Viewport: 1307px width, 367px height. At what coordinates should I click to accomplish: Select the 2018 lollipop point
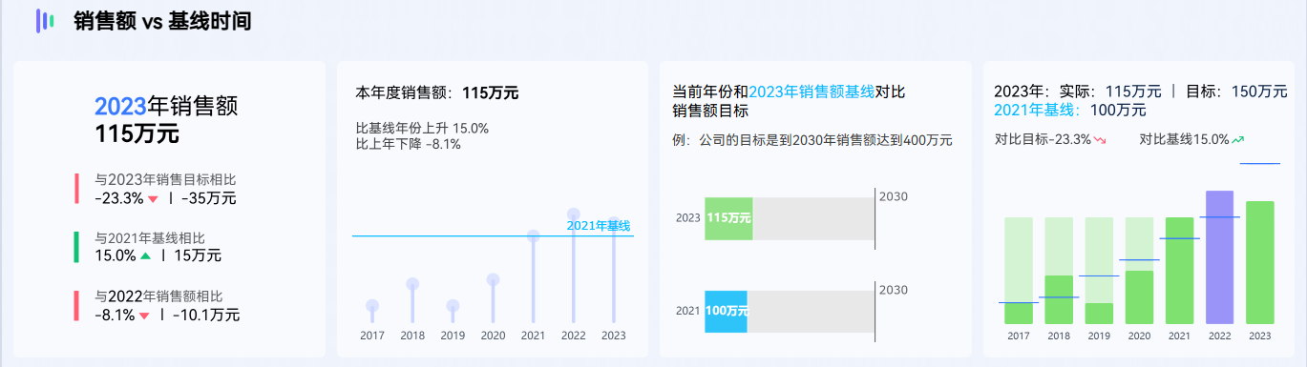click(412, 284)
